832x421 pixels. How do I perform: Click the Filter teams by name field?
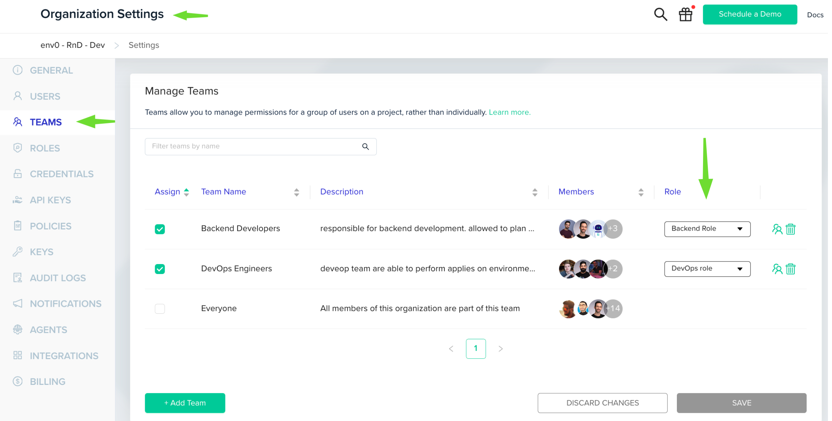(x=254, y=147)
